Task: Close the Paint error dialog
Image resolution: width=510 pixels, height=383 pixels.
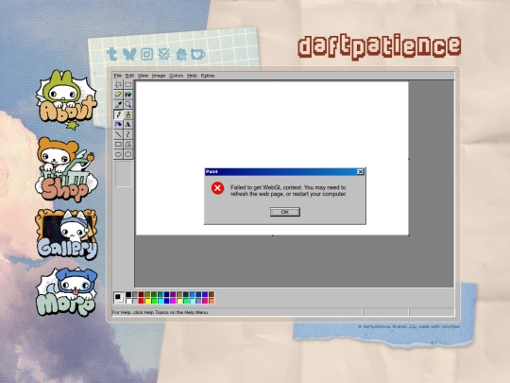Action: point(360,172)
